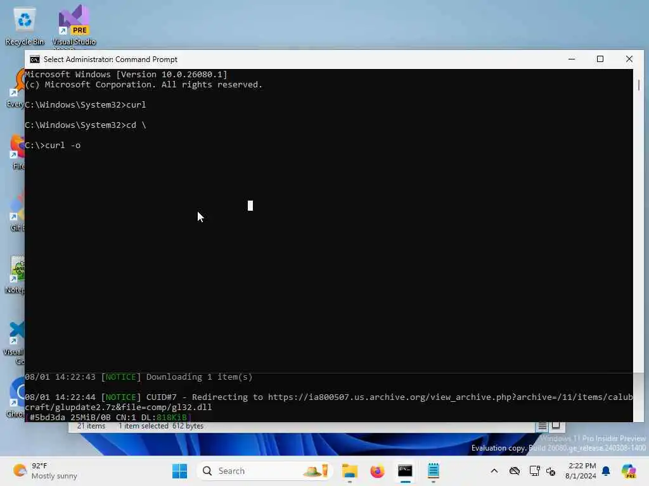Switch File Explorer to large thumbnails view
Viewport: 649px width, 486px height.
556,426
